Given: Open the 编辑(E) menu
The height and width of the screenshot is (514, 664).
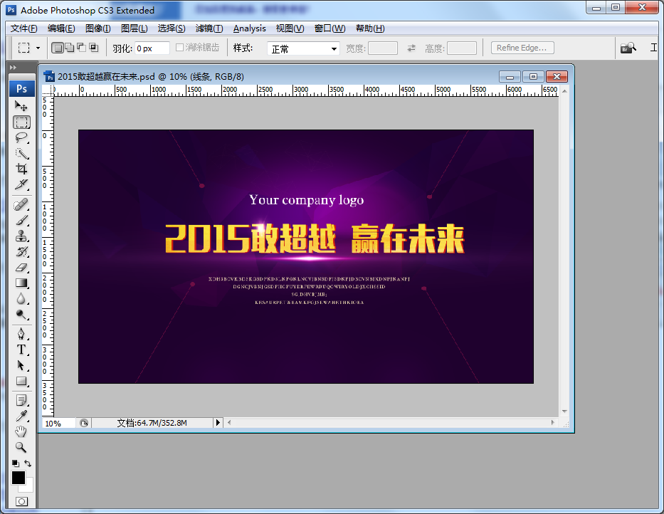Looking at the screenshot, I should 61,28.
